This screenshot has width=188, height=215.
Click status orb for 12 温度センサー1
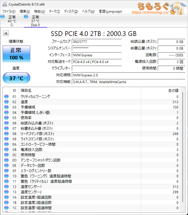click(x=6, y=187)
